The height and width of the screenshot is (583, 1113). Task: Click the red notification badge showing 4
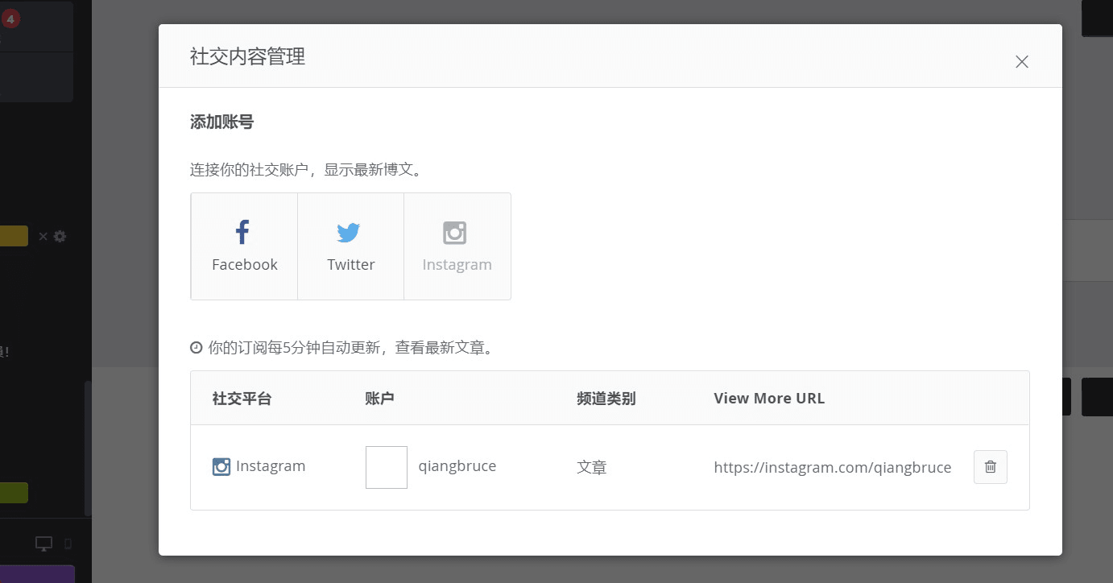click(x=10, y=18)
